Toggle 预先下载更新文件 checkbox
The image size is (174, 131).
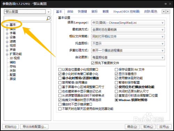(93, 63)
